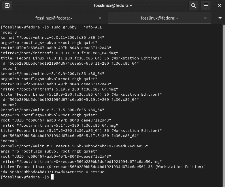225x187 pixels.
Task: Open the terminal search icon
Action: [193, 5]
